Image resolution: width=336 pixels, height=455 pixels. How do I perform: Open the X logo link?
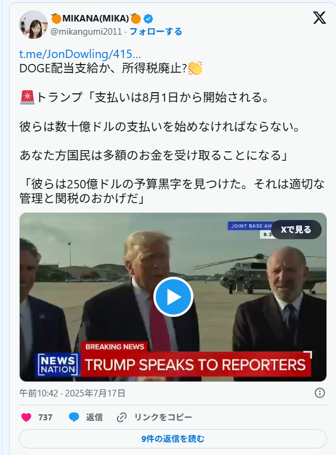click(319, 18)
